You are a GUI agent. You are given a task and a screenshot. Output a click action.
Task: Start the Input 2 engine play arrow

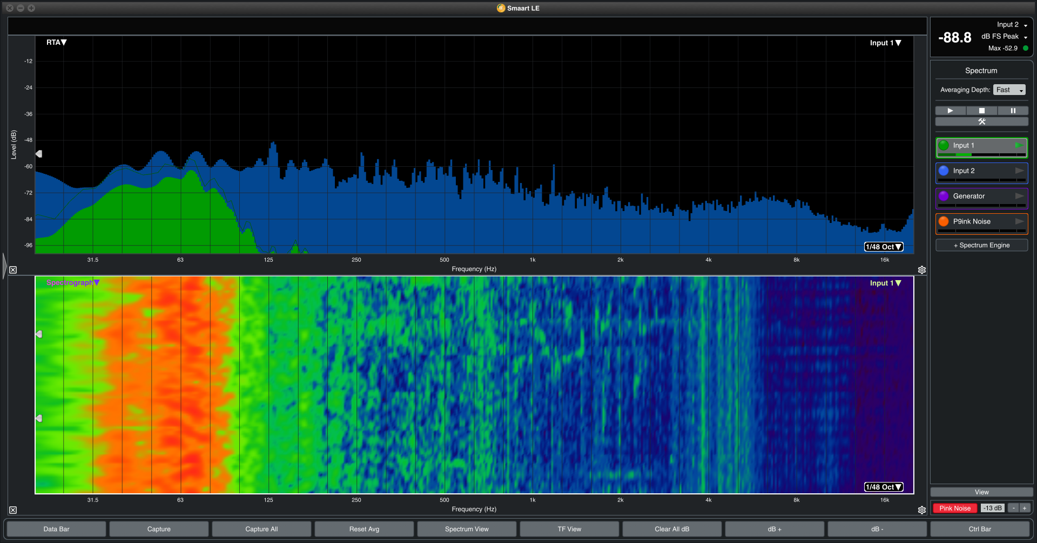[x=1019, y=171]
